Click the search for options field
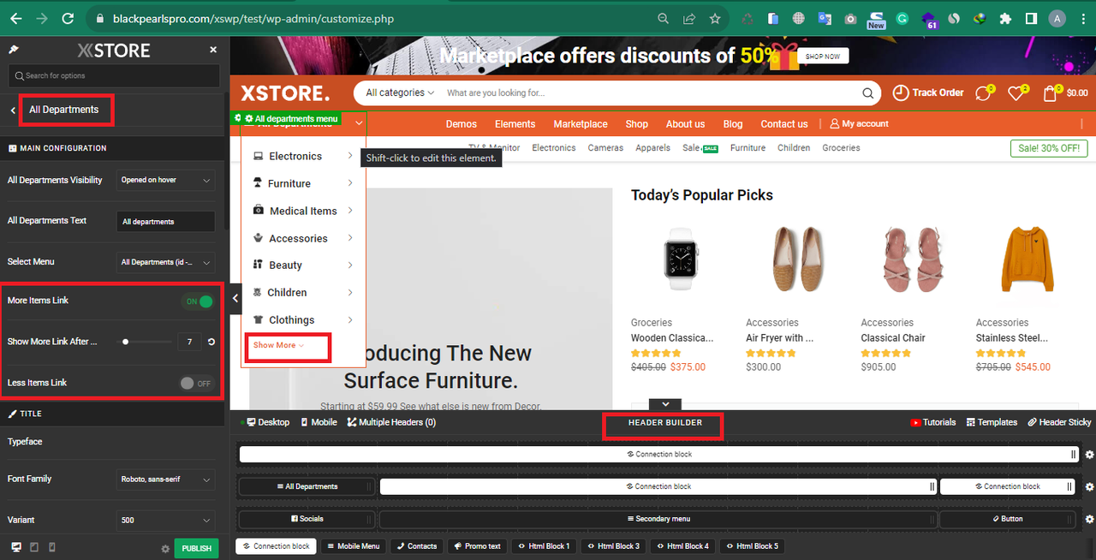Viewport: 1096px width, 560px height. tap(114, 75)
